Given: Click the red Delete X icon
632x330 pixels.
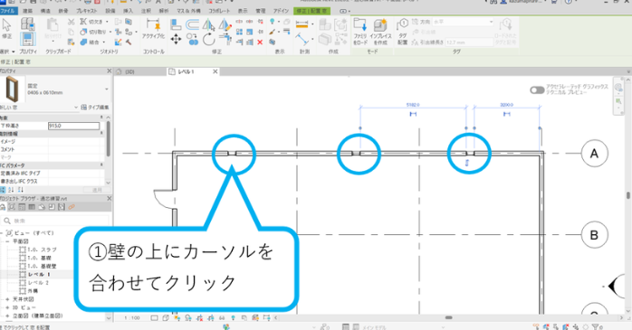Looking at the screenshot, I should coord(260,42).
